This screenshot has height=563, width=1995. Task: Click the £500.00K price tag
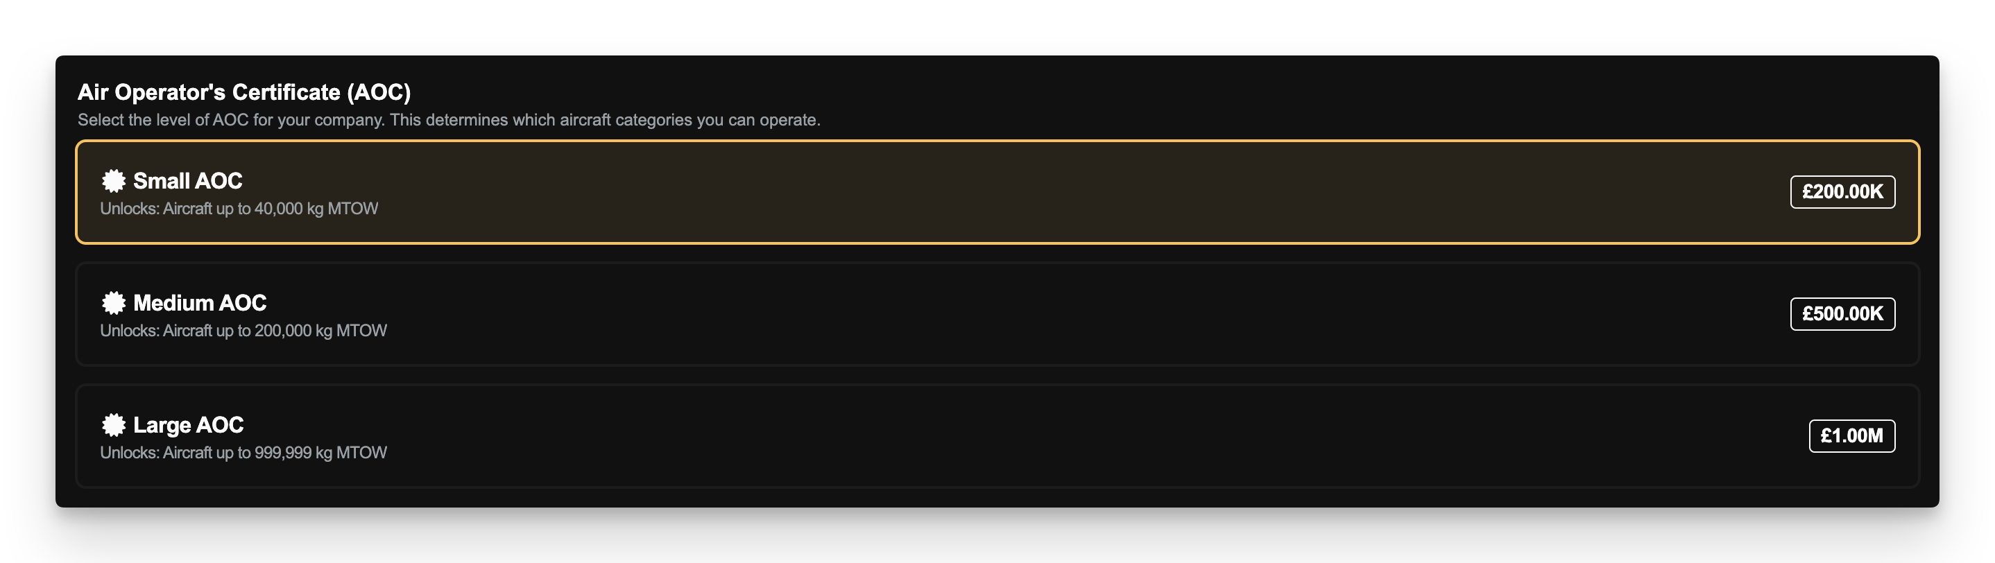1842,313
